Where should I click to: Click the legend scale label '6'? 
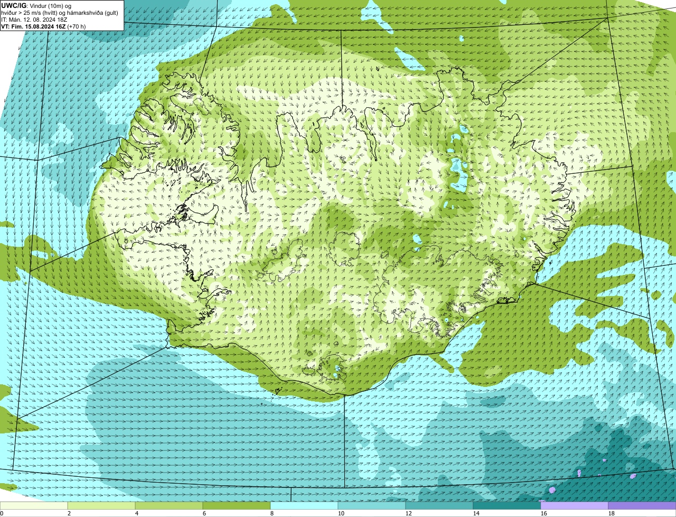(204, 513)
